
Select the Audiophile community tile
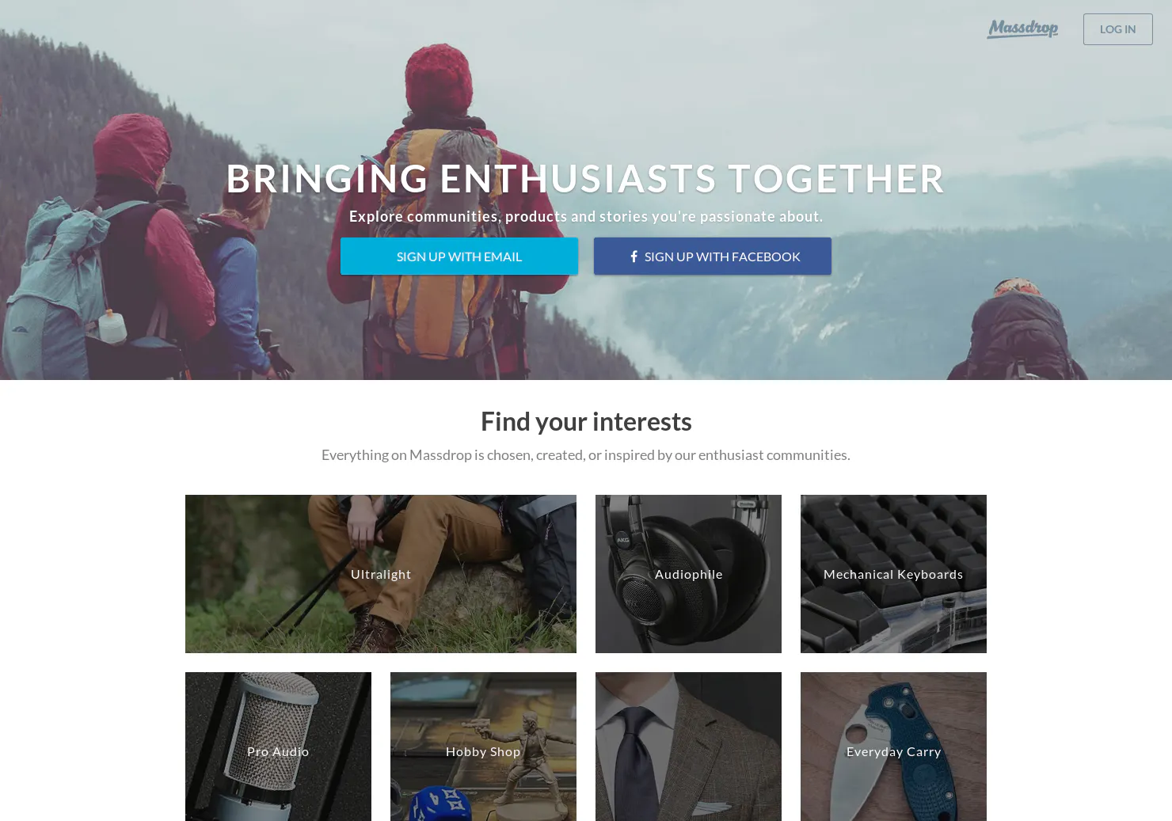(688, 574)
